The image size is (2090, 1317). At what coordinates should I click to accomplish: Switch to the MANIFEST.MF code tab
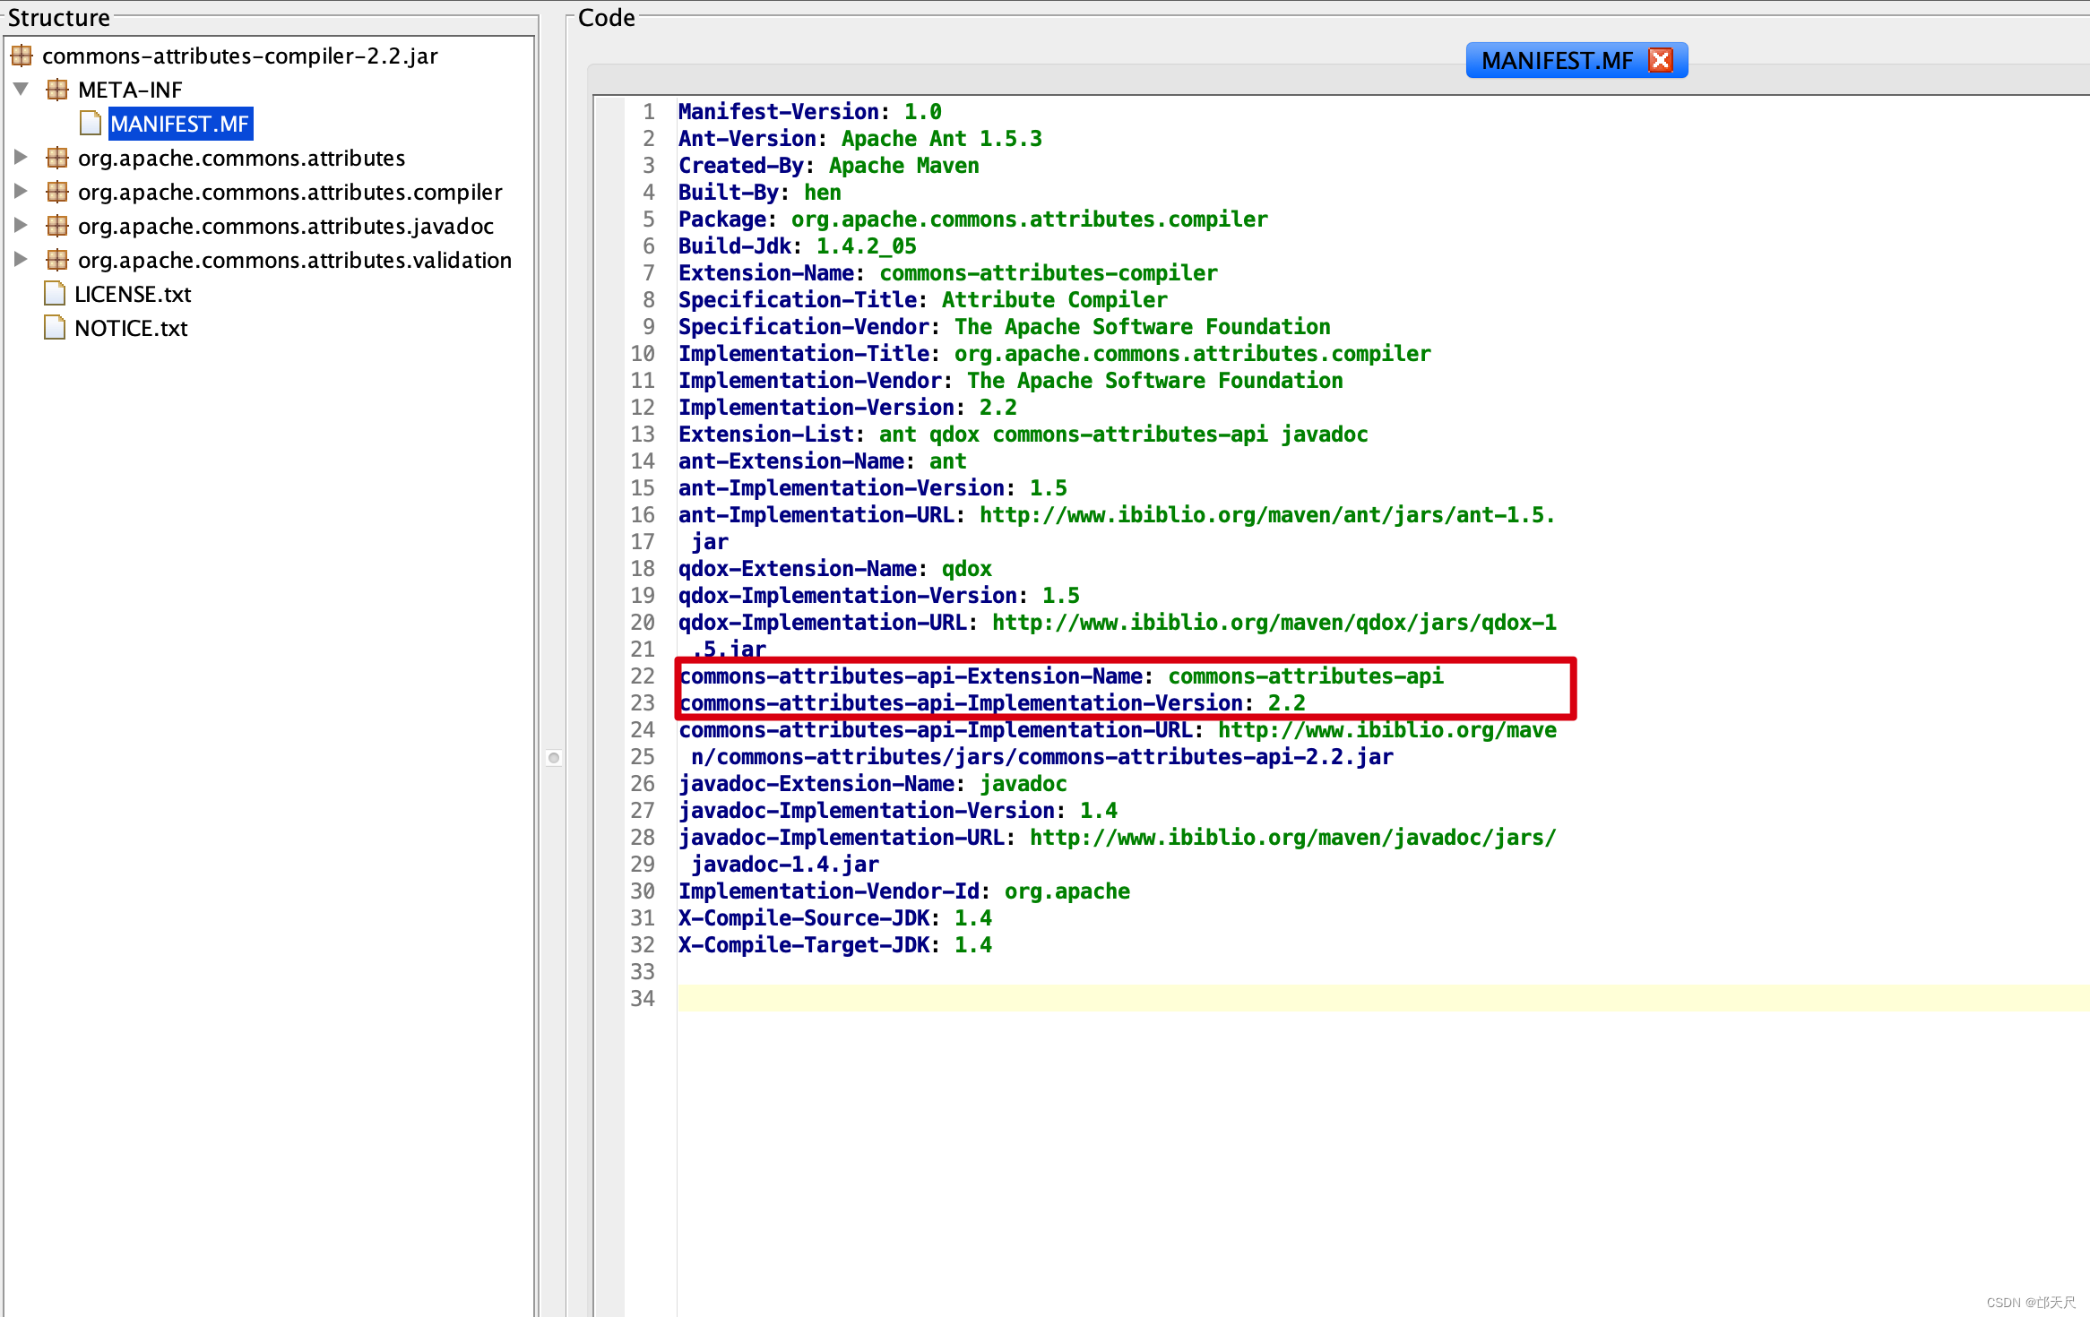pos(1557,61)
